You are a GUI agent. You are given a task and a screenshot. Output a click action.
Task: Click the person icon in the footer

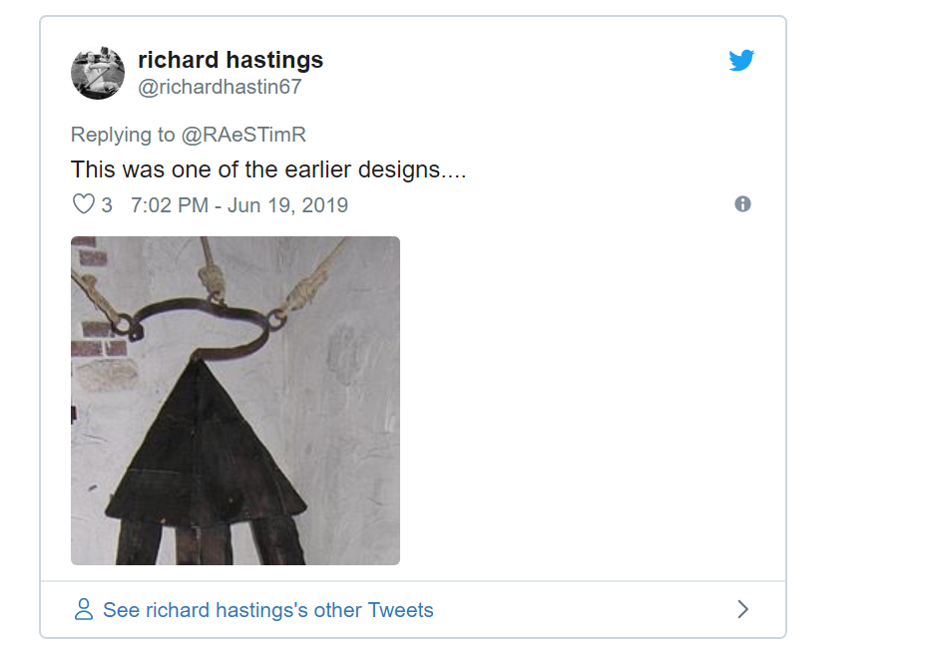[84, 609]
